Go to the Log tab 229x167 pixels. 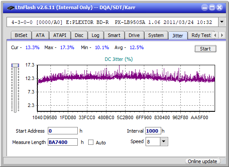point(96,35)
